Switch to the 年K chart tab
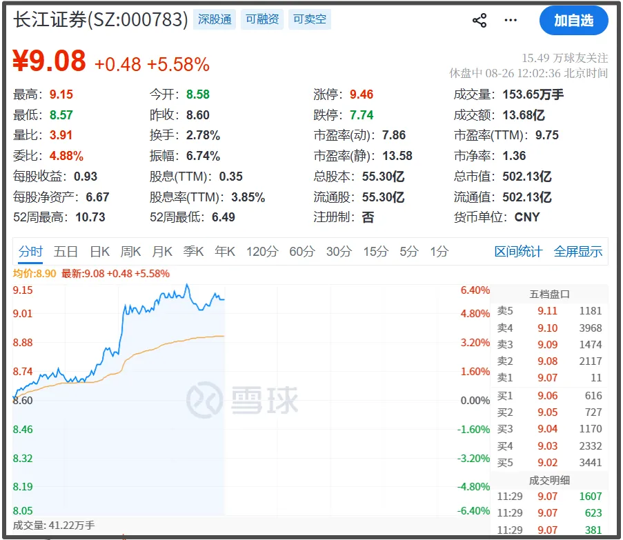Viewport: 623px width, 540px height. [x=225, y=252]
